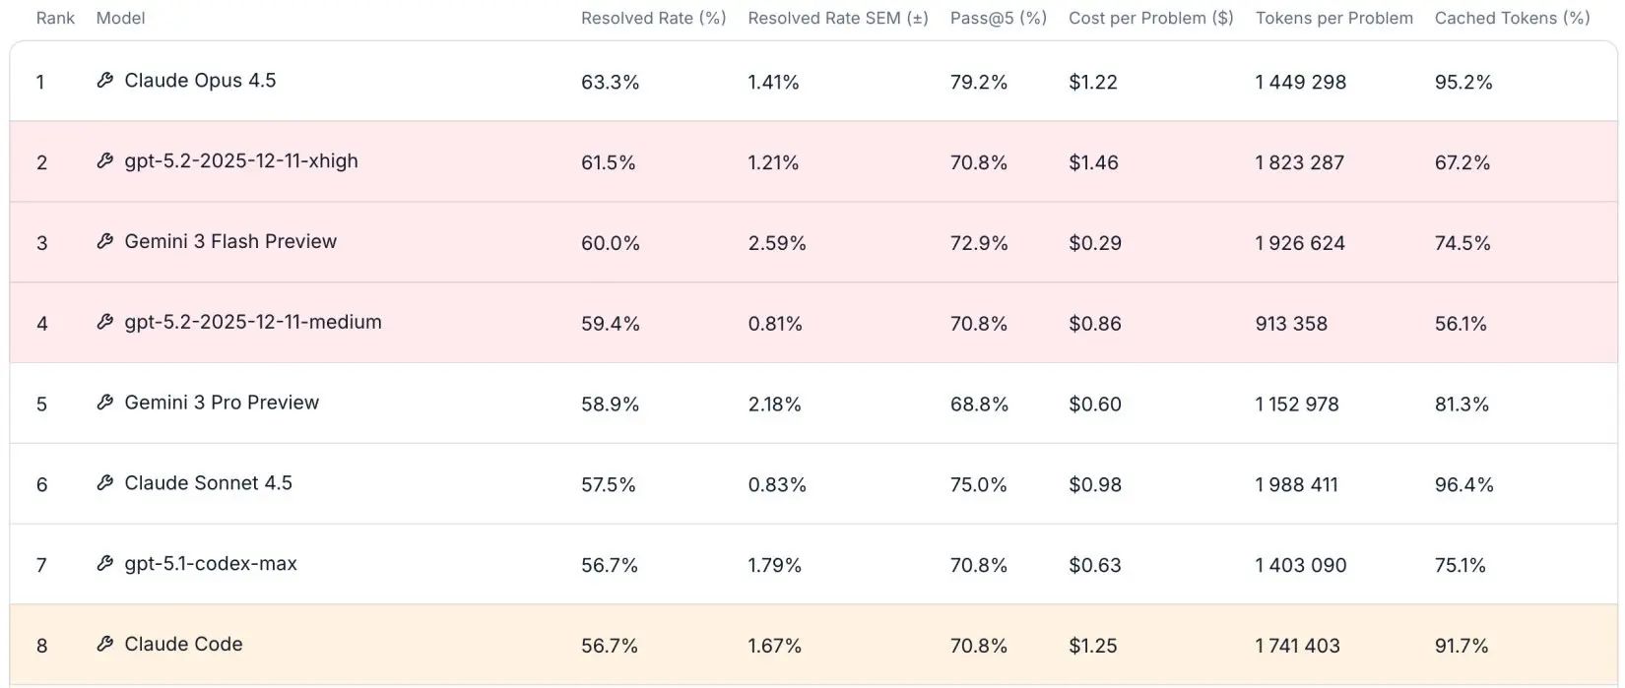The height and width of the screenshot is (688, 1625).
Task: Sort by Cached Tokens (%) column header
Action: 1512,18
